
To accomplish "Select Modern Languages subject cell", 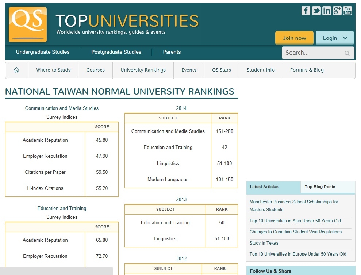I will (x=168, y=180).
